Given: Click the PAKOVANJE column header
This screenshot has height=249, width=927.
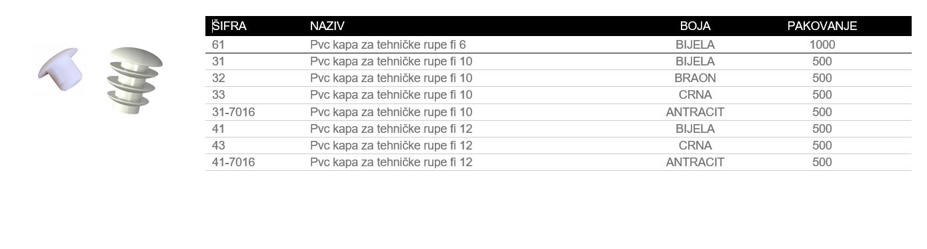Looking at the screenshot, I should point(822,26).
